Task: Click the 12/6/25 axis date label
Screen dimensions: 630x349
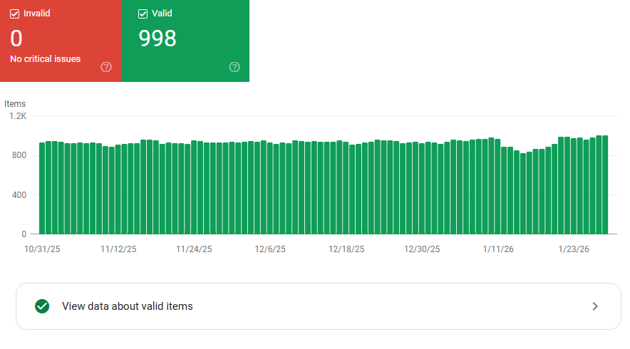Action: tap(270, 249)
